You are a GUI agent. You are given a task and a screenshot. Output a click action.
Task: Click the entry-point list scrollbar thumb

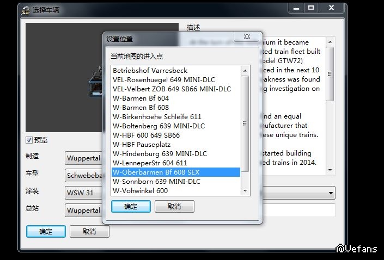click(x=245, y=123)
